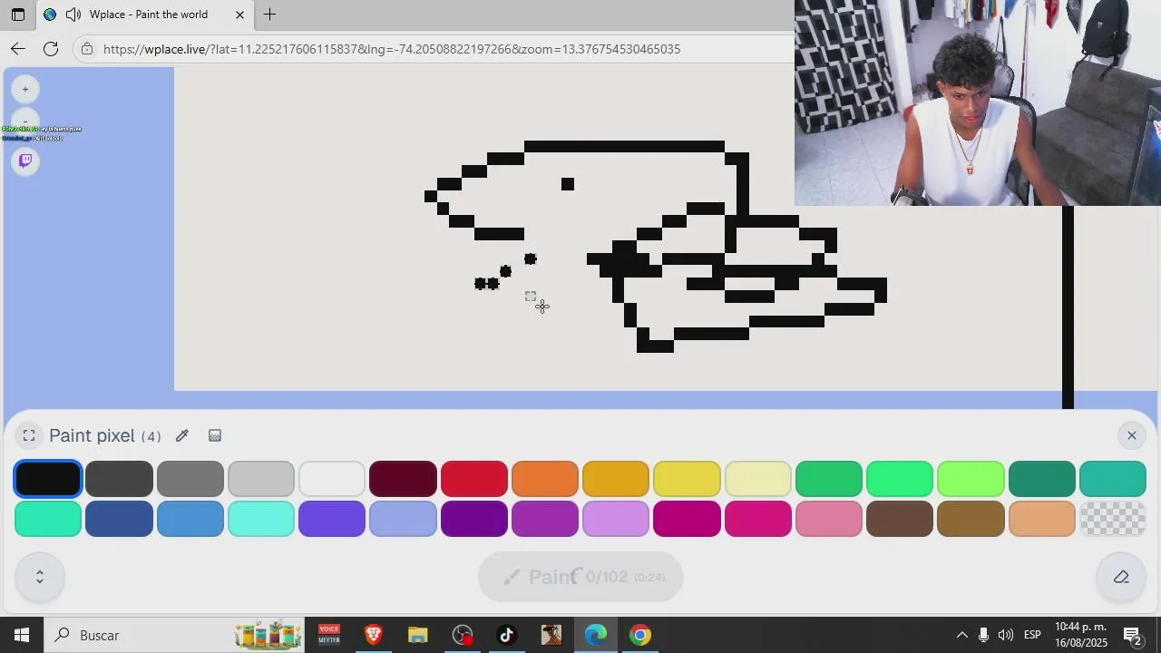Image resolution: width=1161 pixels, height=653 pixels.
Task: Expand the palette with up-down arrows
Action: click(40, 577)
